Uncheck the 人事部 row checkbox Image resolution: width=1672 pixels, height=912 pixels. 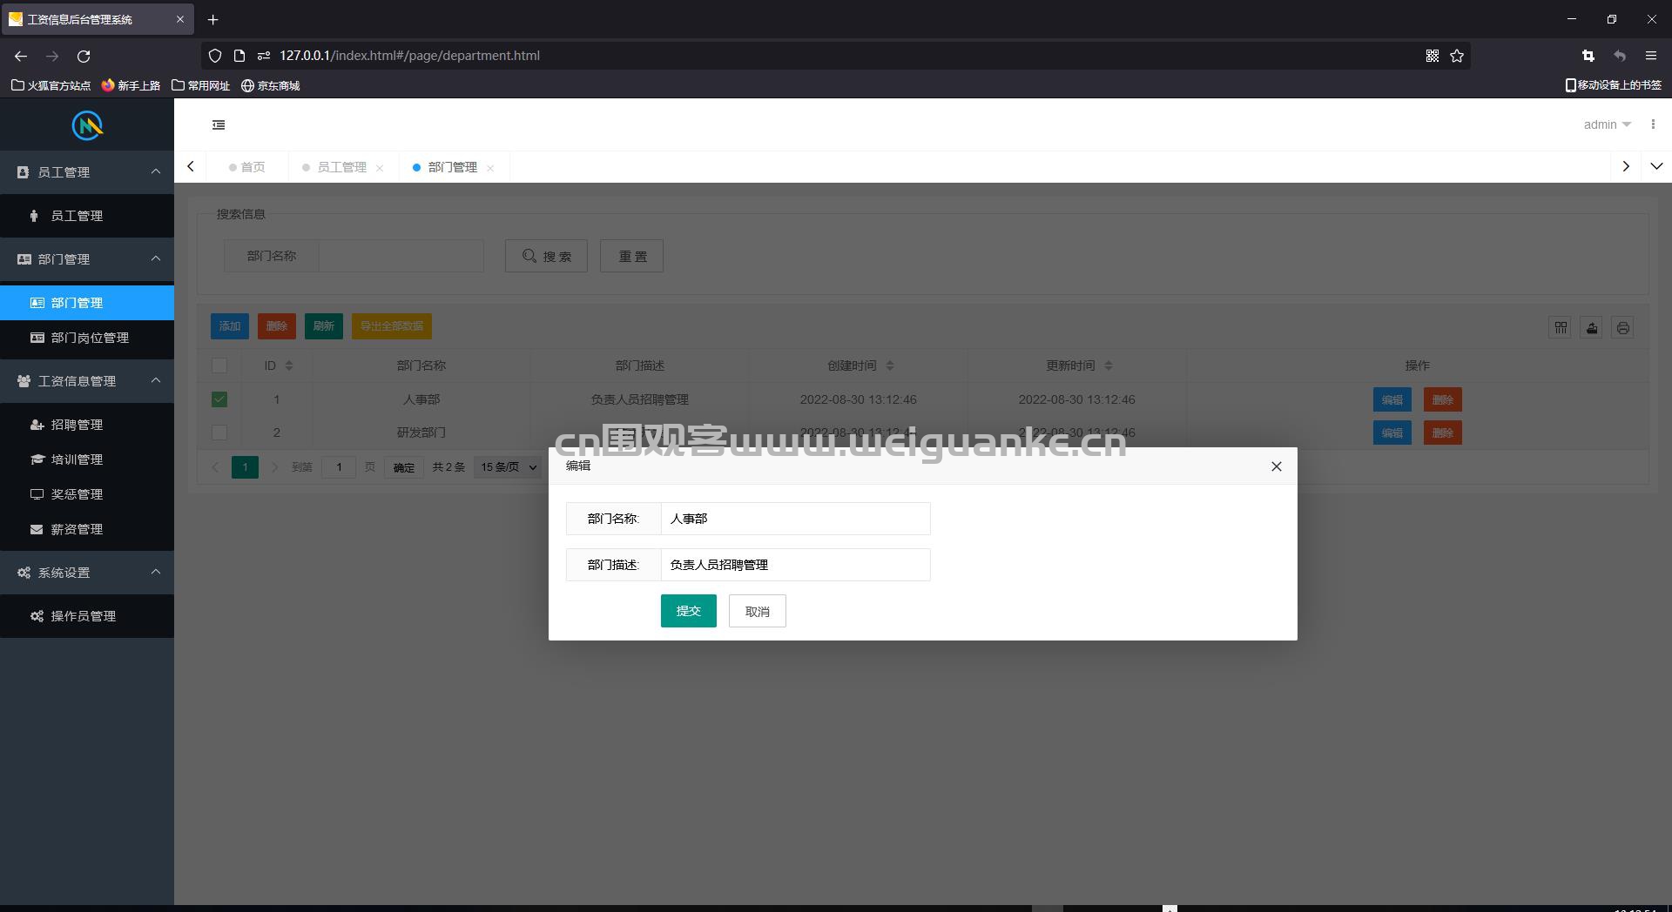point(219,399)
